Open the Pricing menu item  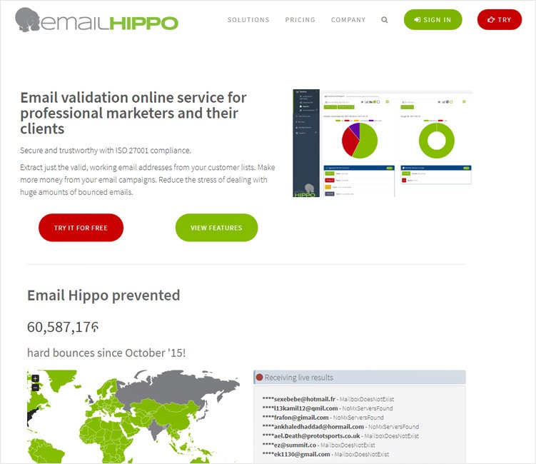(x=300, y=20)
